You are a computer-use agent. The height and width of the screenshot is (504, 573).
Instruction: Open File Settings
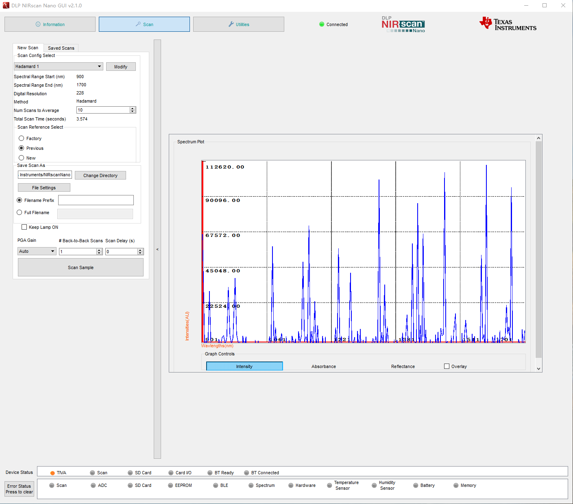(x=44, y=188)
